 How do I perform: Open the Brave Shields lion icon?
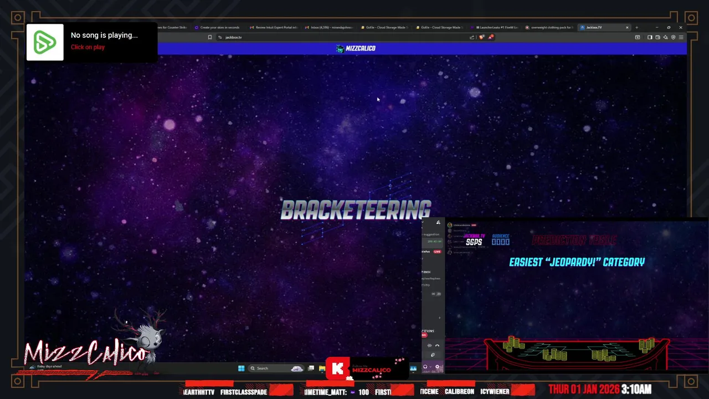coord(481,37)
